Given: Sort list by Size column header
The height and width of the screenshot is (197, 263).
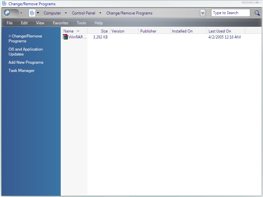Looking at the screenshot, I should click(99, 31).
